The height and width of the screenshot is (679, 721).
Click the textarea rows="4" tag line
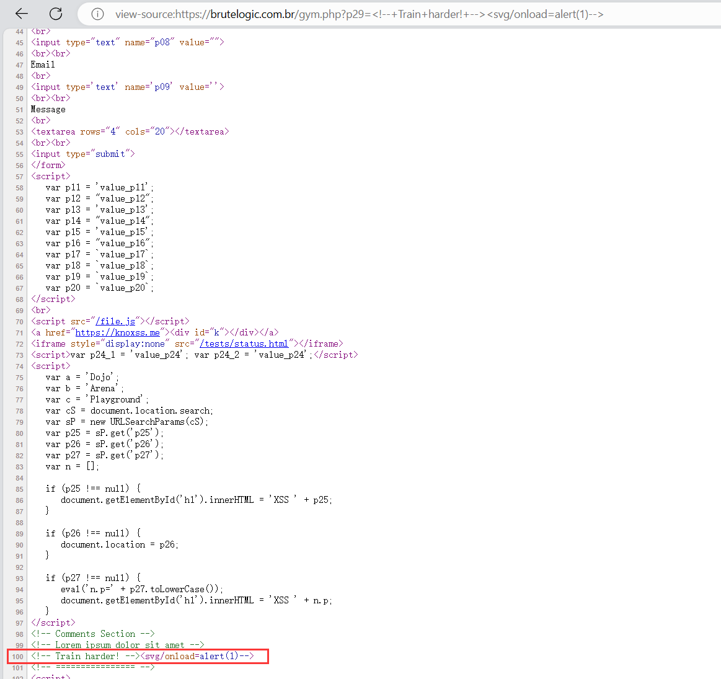130,131
